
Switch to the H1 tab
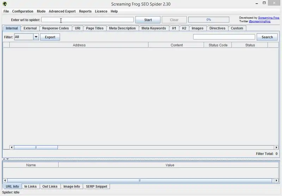coord(174,28)
